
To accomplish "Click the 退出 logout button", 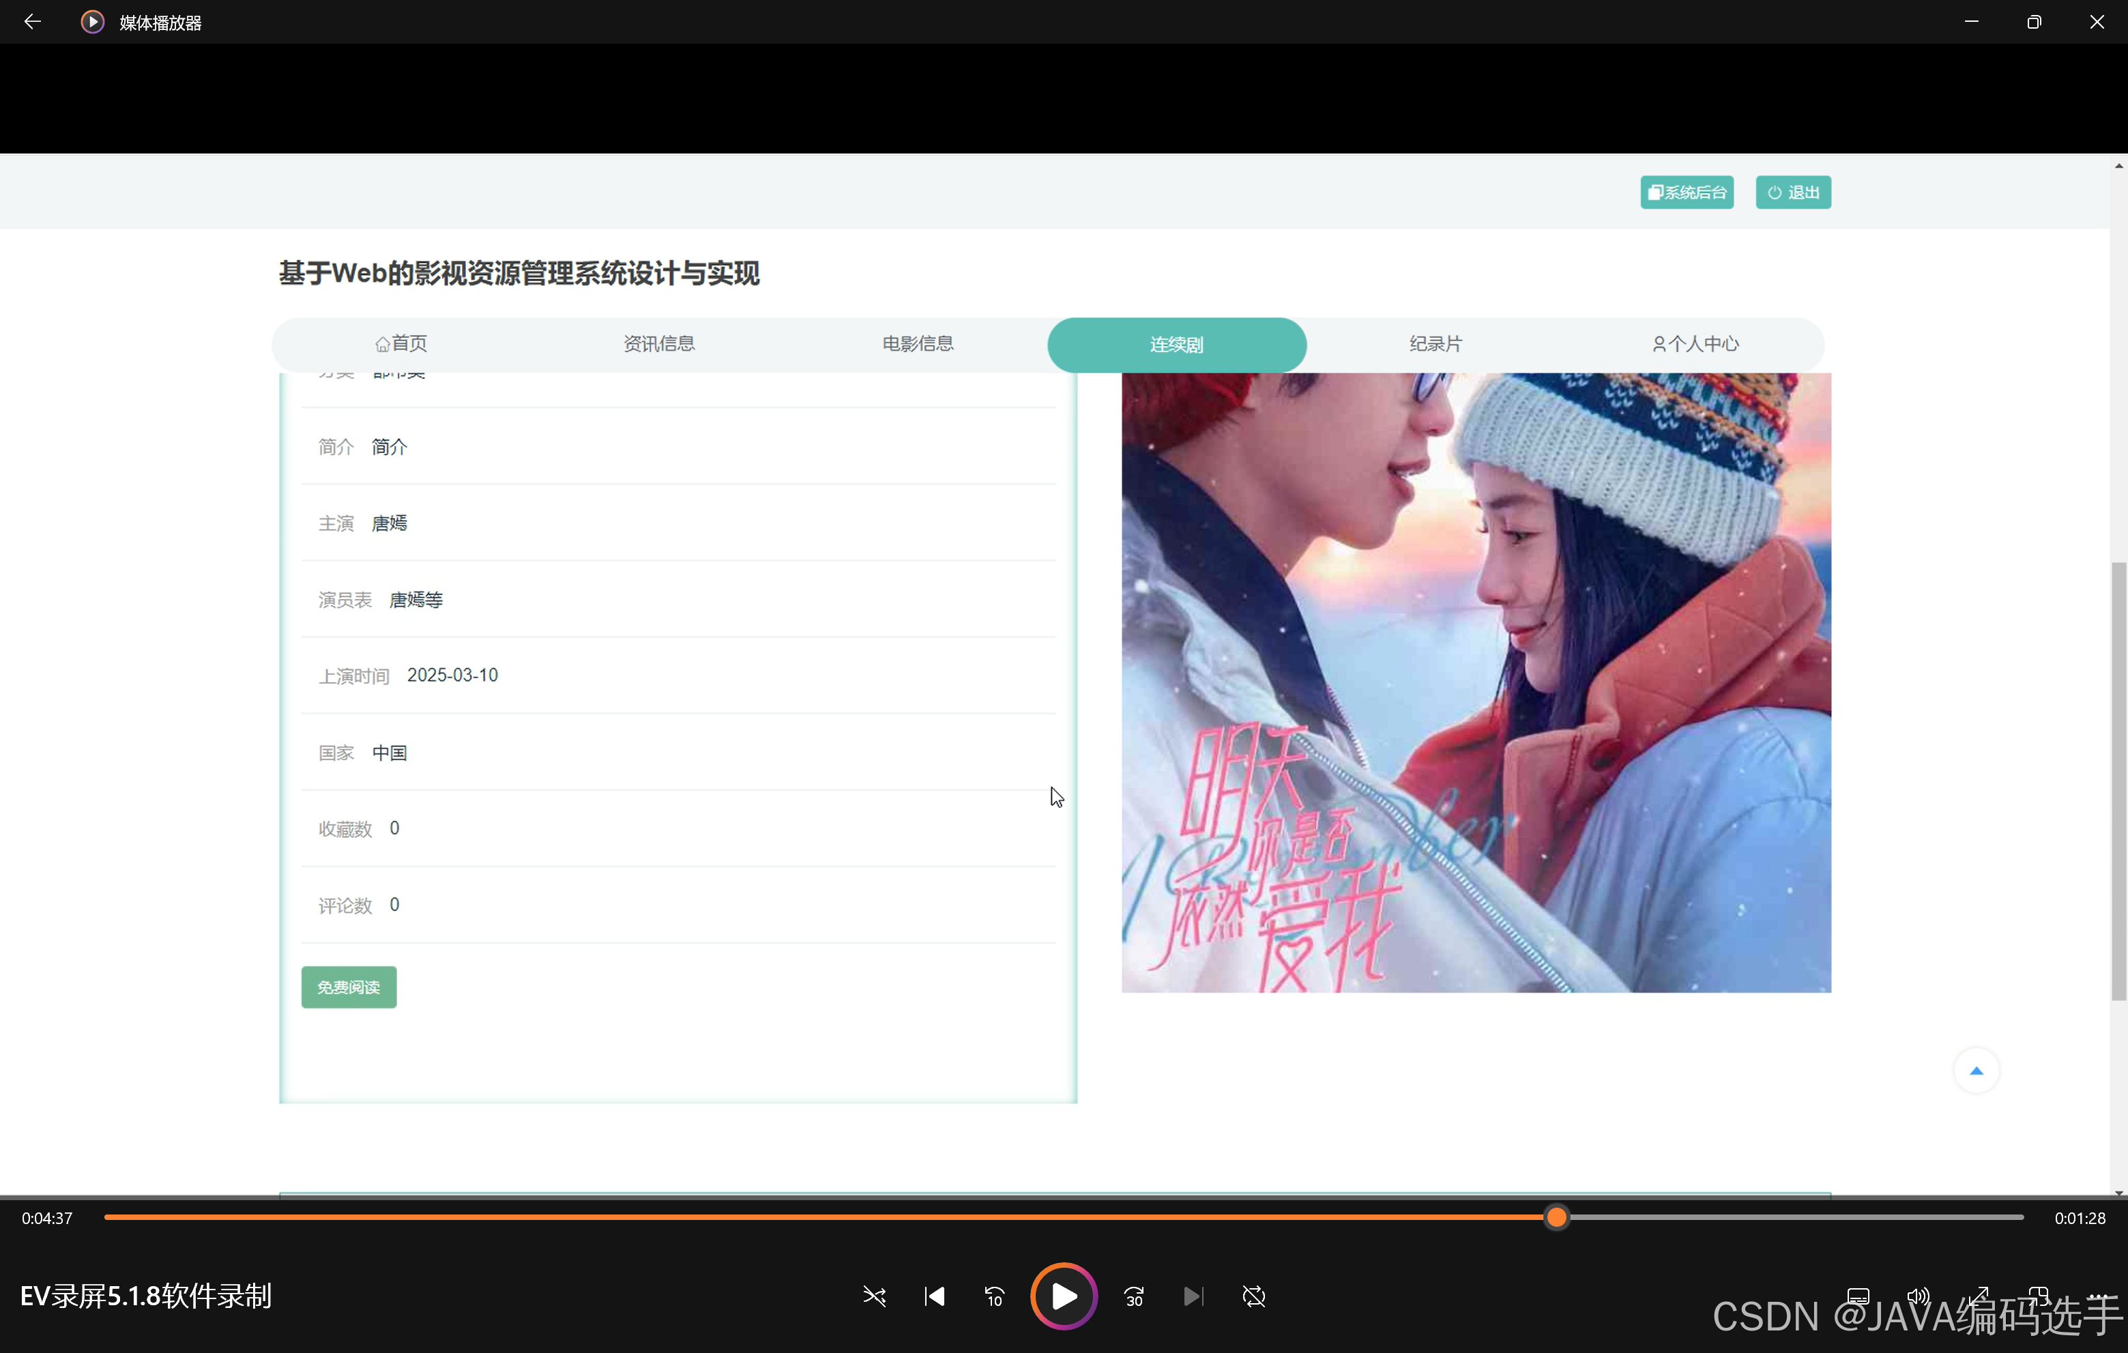I will 1793,192.
